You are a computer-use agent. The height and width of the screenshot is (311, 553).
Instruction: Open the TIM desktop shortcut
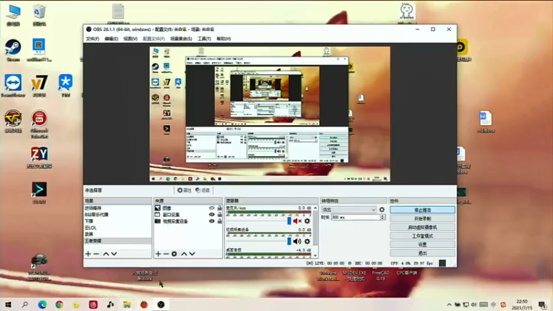coord(66,86)
